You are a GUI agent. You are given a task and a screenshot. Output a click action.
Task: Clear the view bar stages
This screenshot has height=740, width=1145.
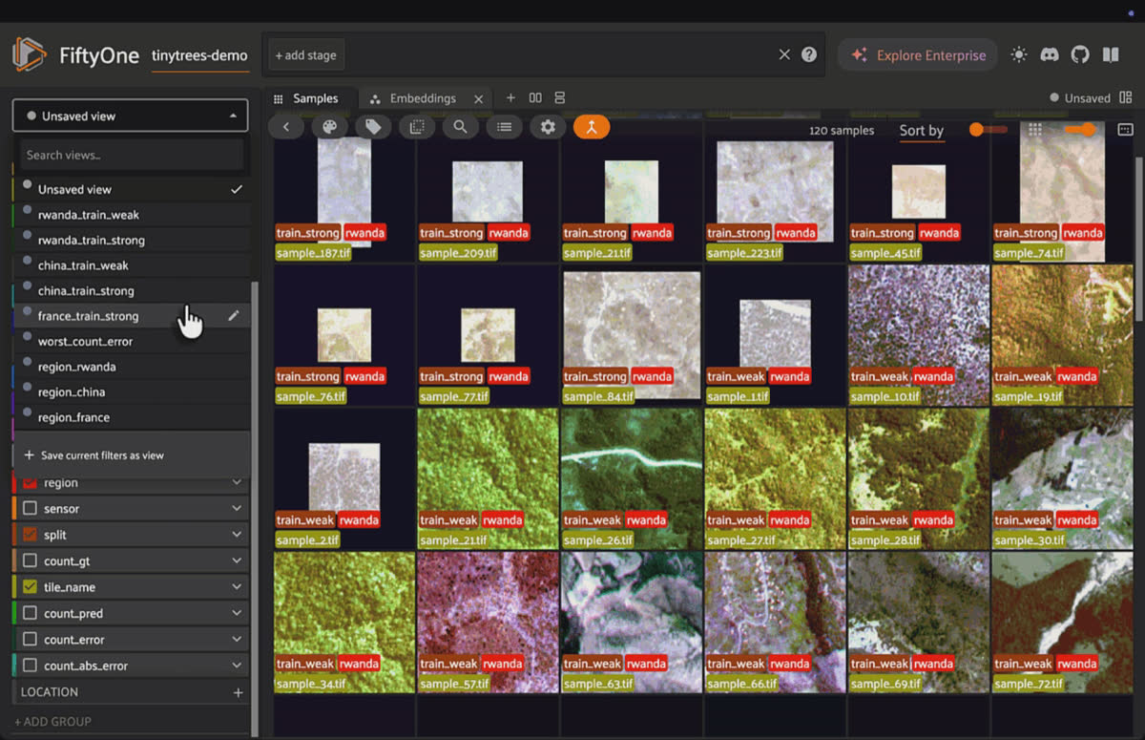[784, 54]
